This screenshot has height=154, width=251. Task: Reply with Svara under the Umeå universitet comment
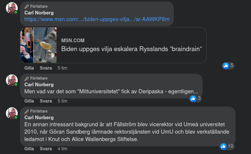tap(46, 149)
